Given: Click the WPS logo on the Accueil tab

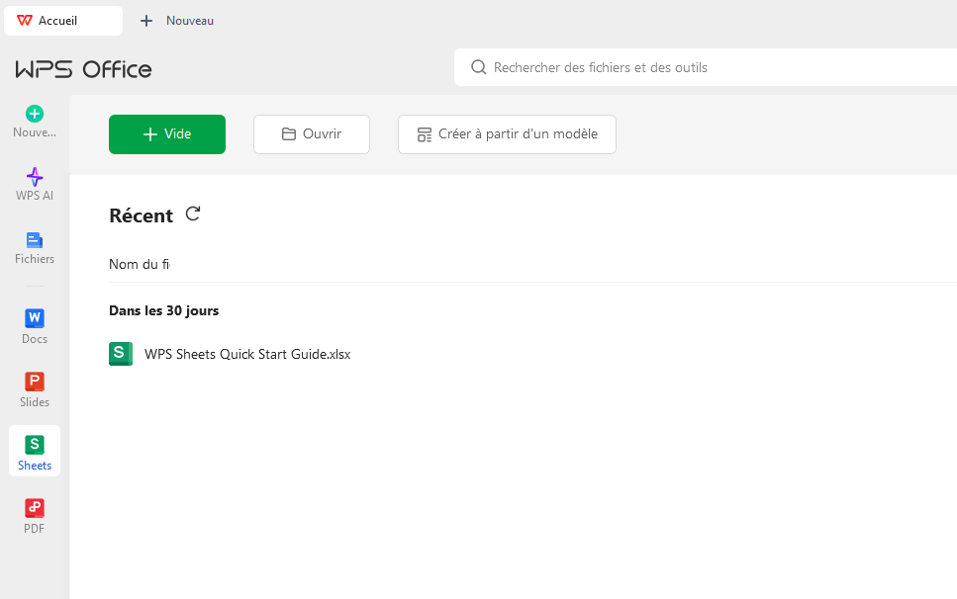Looking at the screenshot, I should pyautogui.click(x=25, y=20).
